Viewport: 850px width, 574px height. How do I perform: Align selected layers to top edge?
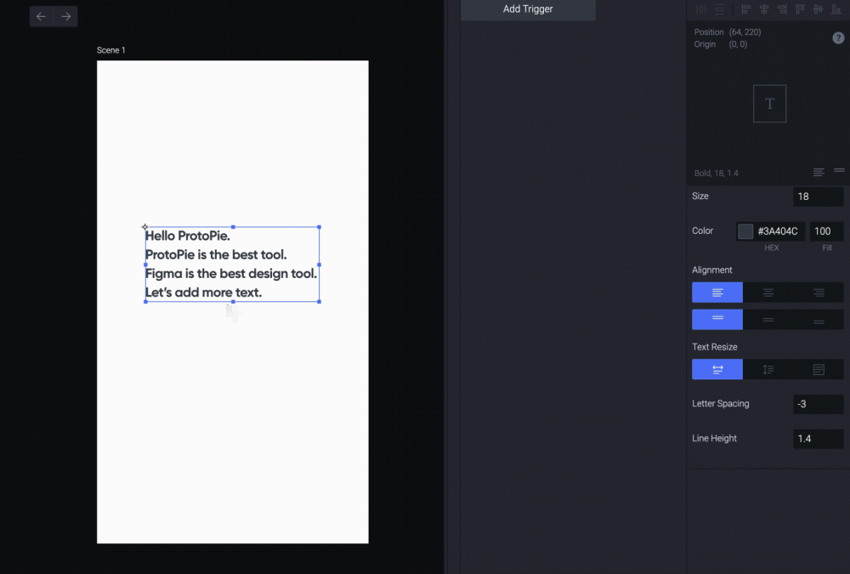[x=800, y=9]
